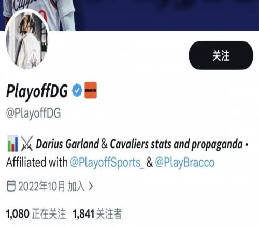Open the orange Bracco affiliate badge

coord(91,90)
